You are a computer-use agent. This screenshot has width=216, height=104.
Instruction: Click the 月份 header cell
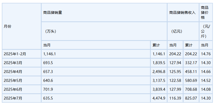tap(22, 26)
